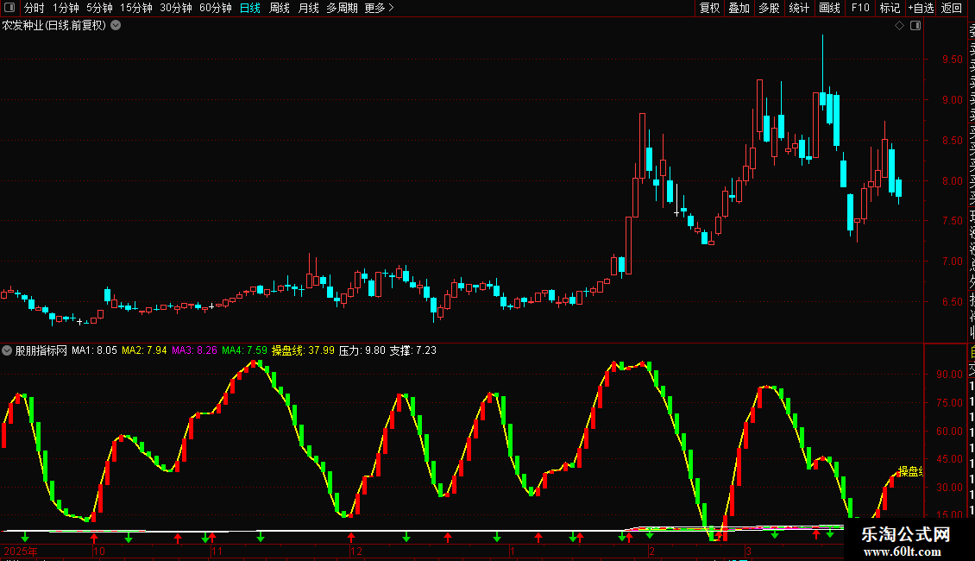Select the 日线 daily period

coord(250,8)
